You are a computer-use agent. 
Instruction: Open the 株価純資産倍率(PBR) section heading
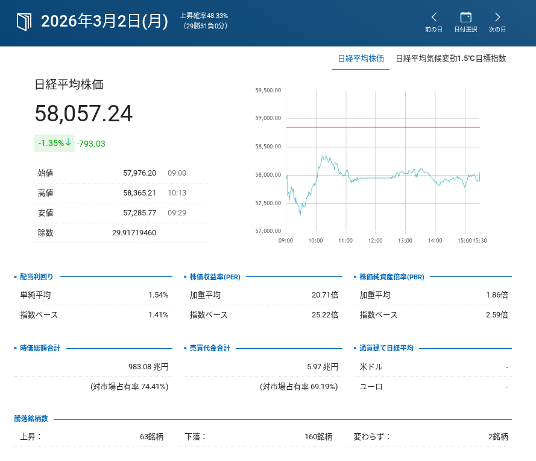[x=391, y=277]
